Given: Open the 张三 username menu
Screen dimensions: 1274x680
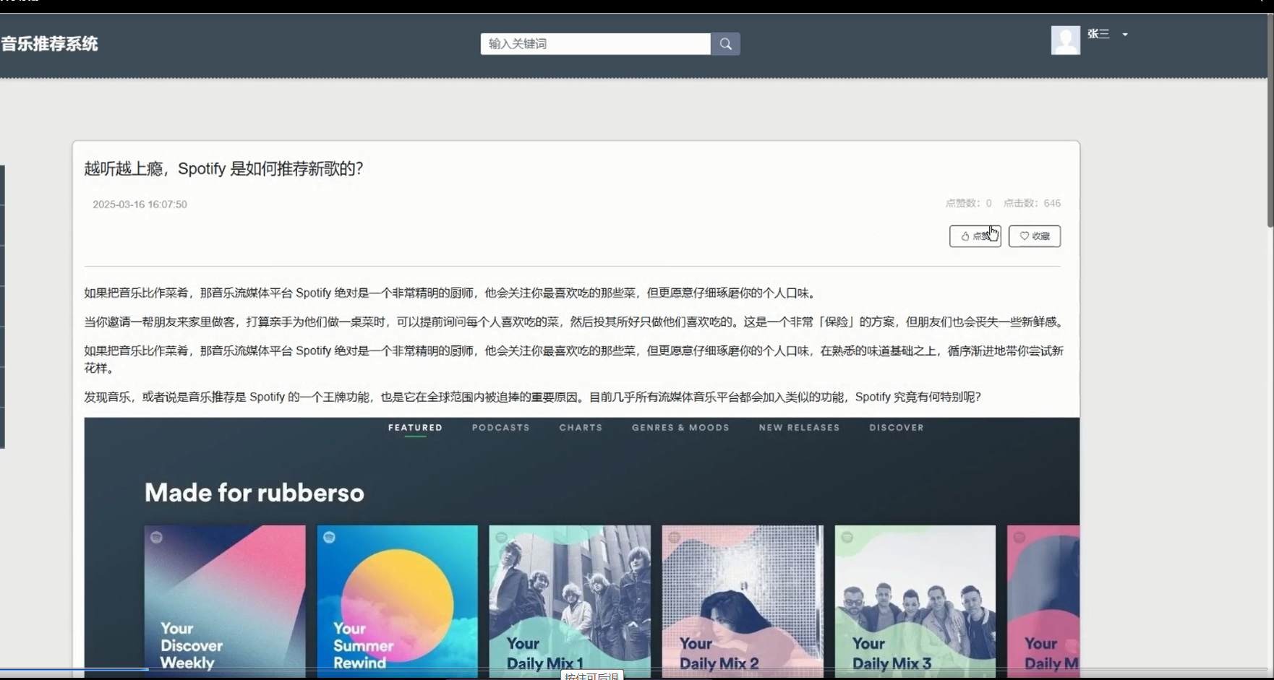Looking at the screenshot, I should [1098, 34].
